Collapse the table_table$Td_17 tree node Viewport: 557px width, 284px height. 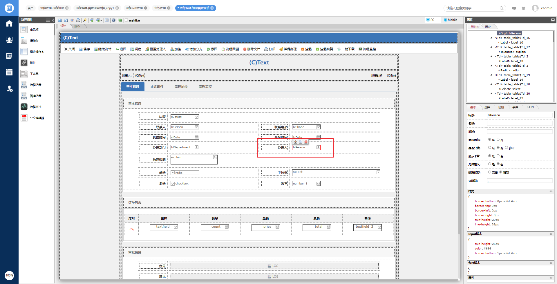[491, 47]
